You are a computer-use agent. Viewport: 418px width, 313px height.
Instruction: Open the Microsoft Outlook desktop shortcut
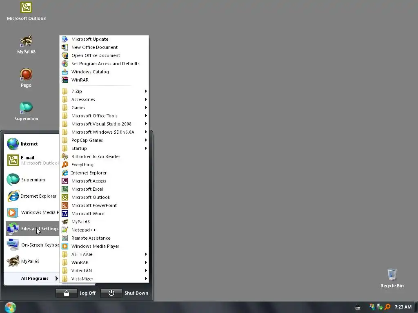(x=26, y=11)
